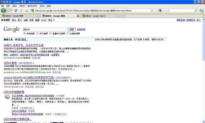
Task: Reload the current page
Action: point(16,11)
